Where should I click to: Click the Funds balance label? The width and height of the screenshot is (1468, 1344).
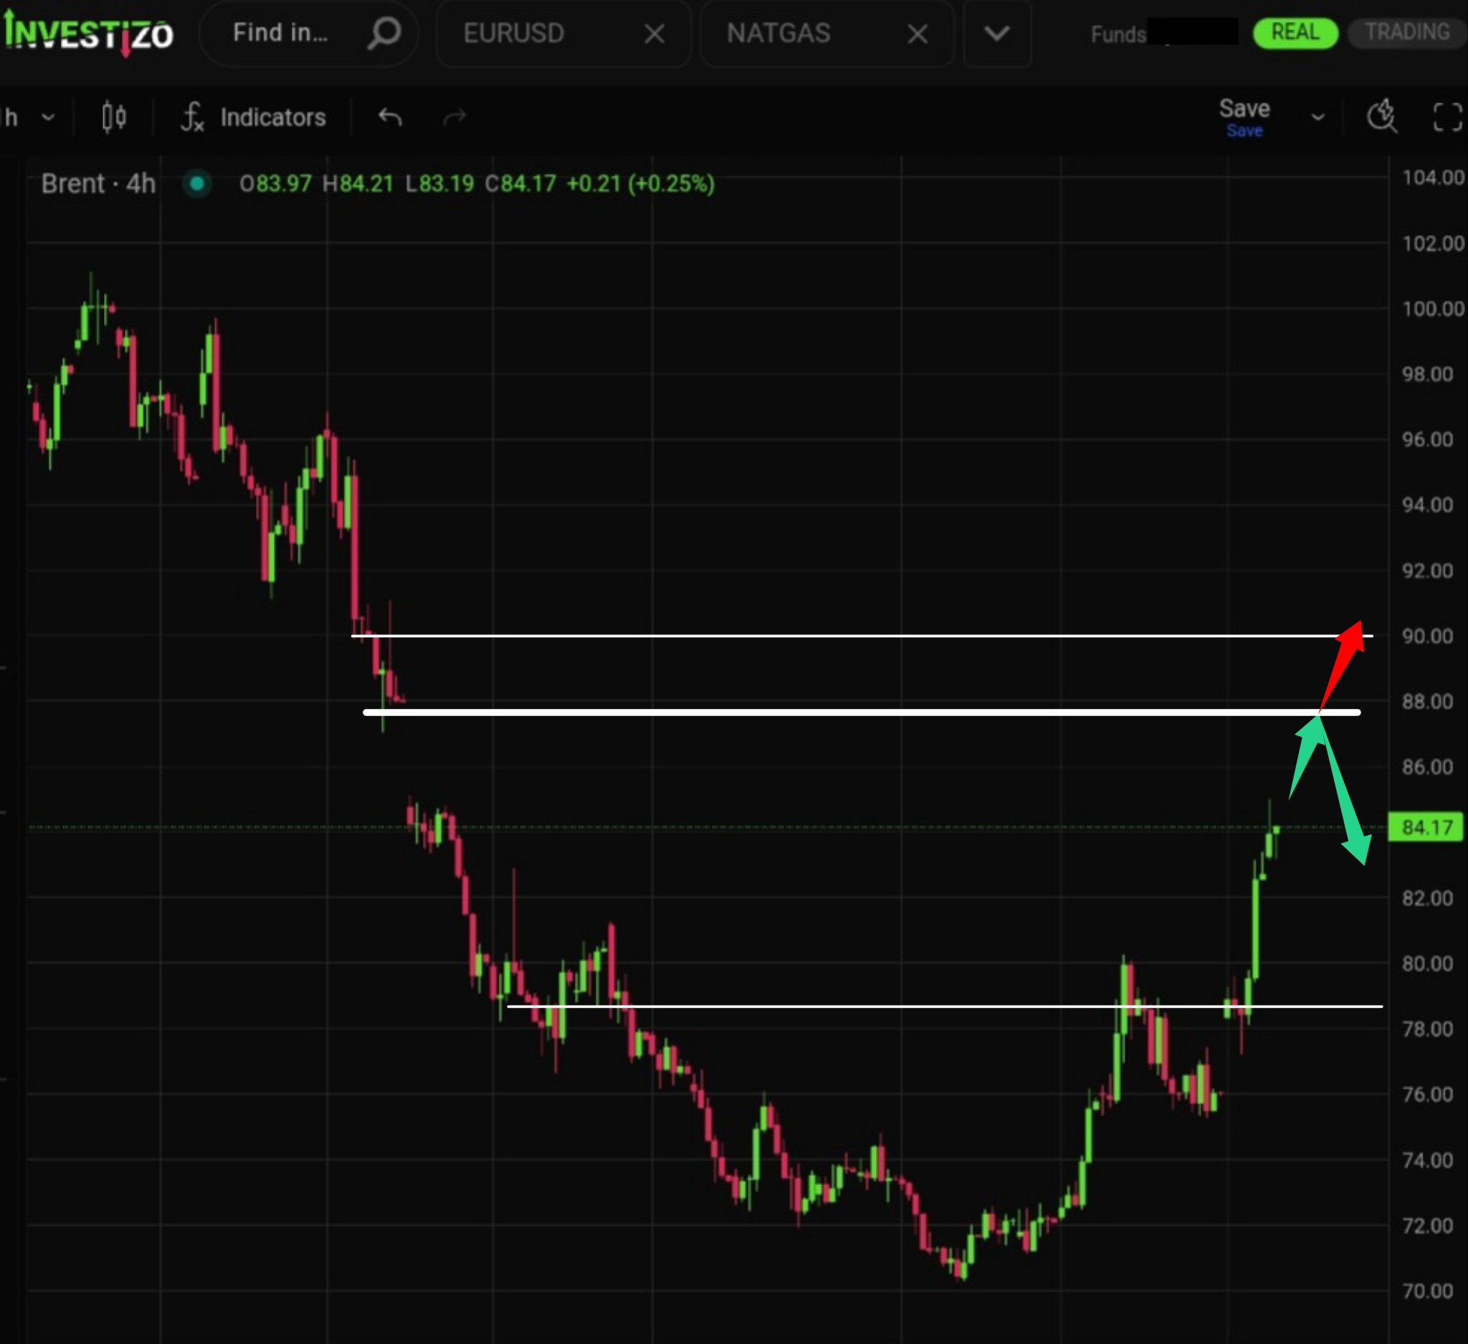click(1117, 34)
